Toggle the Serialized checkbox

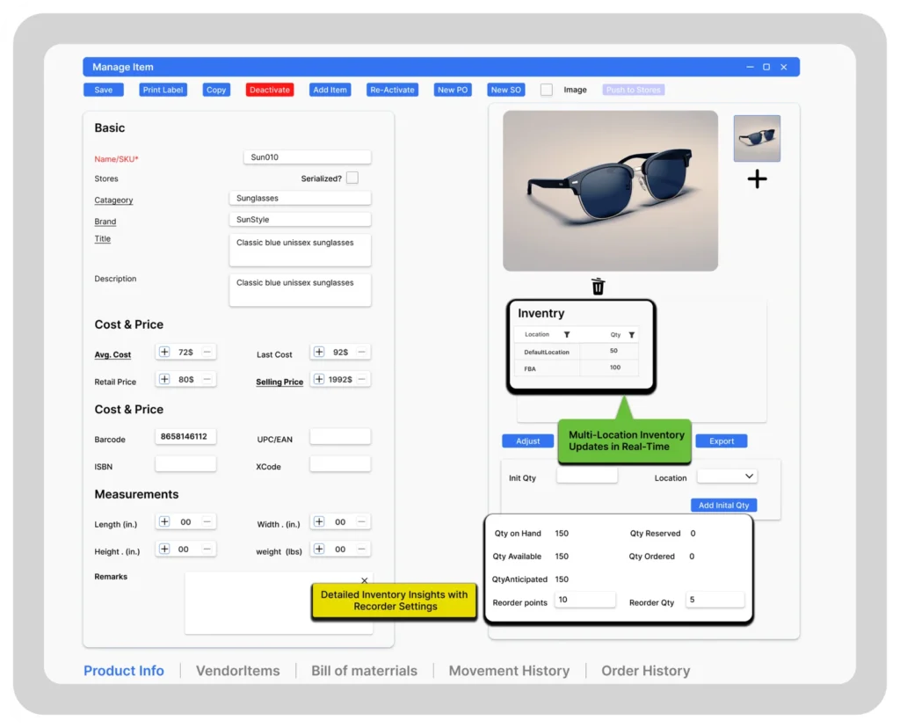pyautogui.click(x=352, y=178)
